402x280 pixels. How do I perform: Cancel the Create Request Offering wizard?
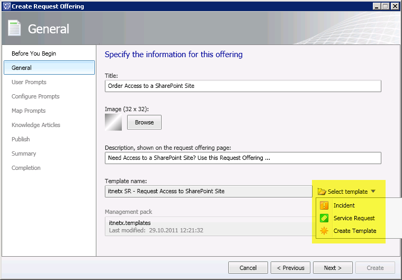click(x=248, y=268)
